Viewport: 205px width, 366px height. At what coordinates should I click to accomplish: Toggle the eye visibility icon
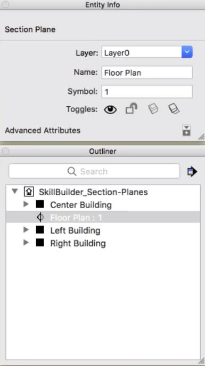pyautogui.click(x=110, y=109)
